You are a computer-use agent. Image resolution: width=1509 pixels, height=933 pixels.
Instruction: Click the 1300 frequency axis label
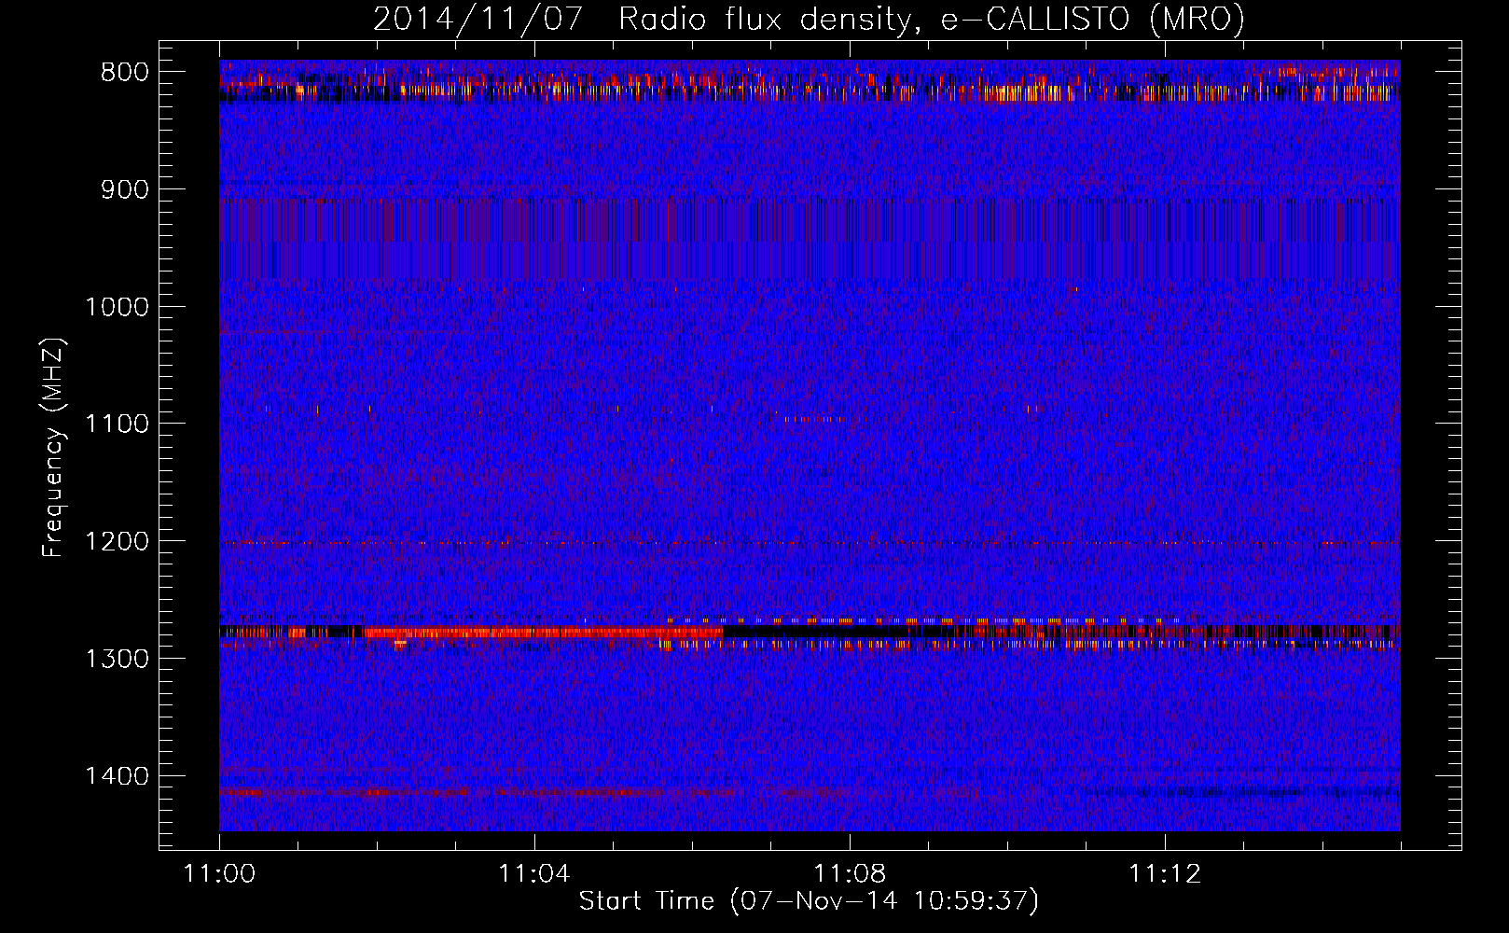117,659
